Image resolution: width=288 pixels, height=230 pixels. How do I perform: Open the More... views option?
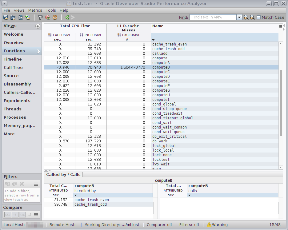[11, 134]
